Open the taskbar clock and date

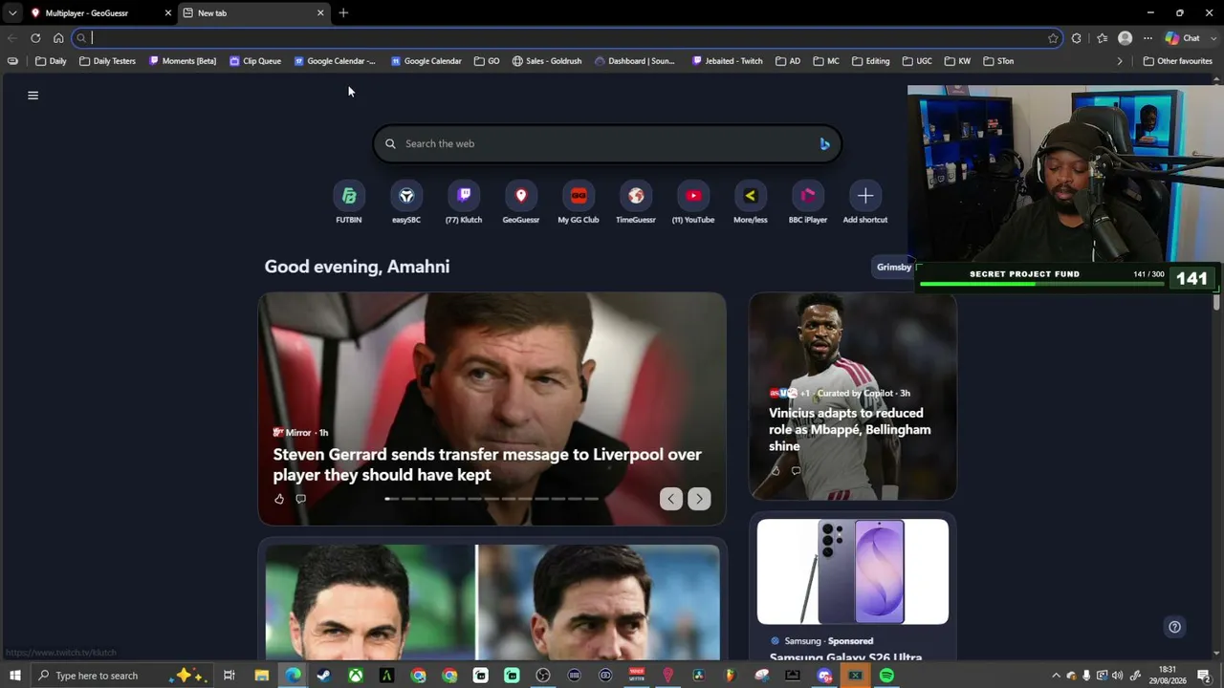1168,676
